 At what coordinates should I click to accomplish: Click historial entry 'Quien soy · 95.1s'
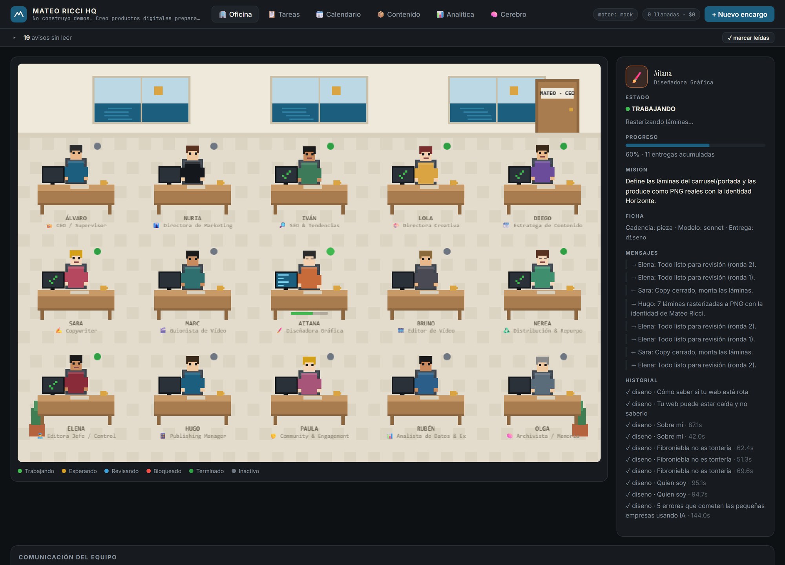coord(666,483)
